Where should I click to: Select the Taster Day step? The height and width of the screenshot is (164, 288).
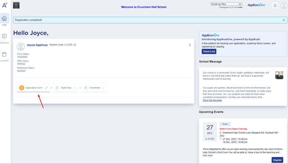[66, 88]
